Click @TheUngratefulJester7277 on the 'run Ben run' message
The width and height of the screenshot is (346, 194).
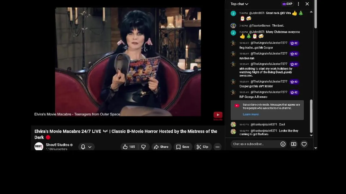269,54
